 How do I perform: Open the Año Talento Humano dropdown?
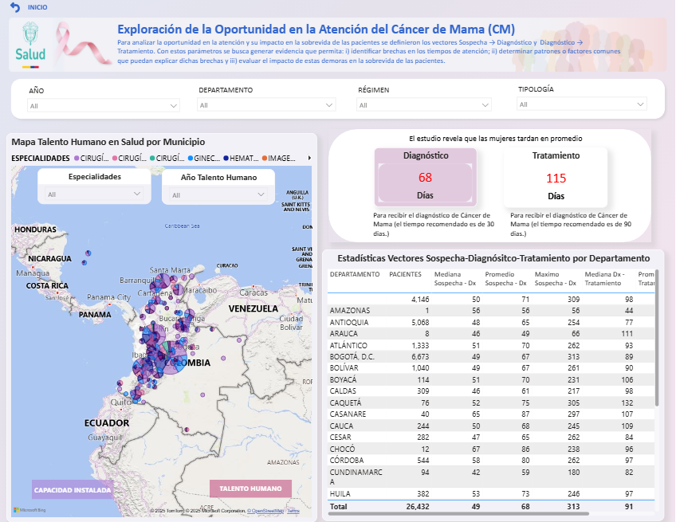click(218, 194)
